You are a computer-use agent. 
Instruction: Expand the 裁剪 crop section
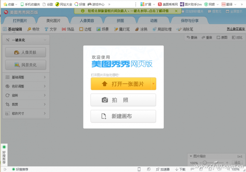point(26,104)
